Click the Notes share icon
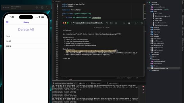This screenshot has width=184, height=103. (x=142, y=23)
